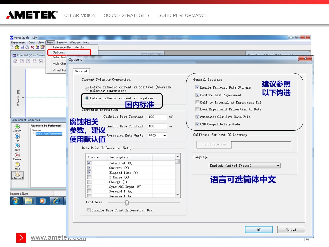329x247 pixels.
Task: Click the VersaStudio title bar app icon
Action: (x=12, y=38)
